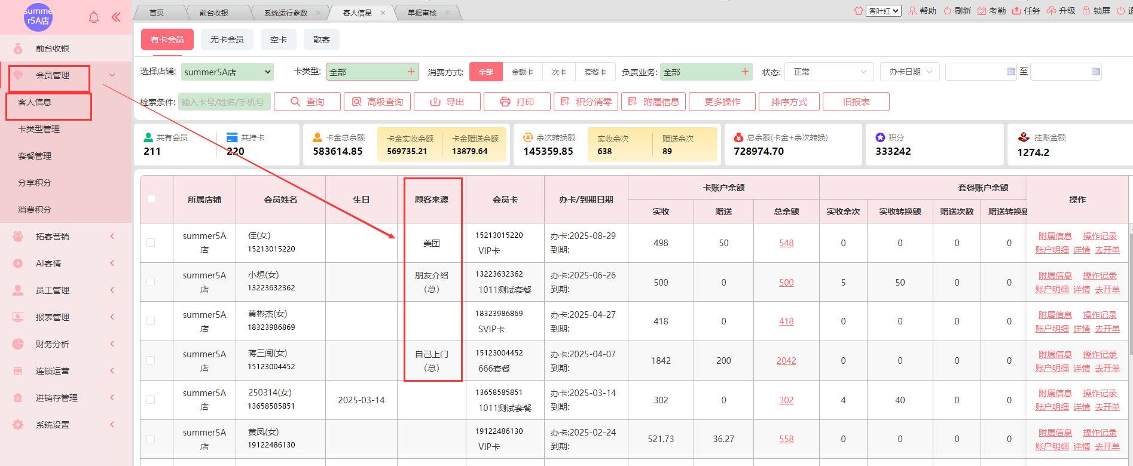Screen dimensions: 1133x466
Task: Open 考勤 attendance from top toolbar
Action: pyautogui.click(x=982, y=11)
